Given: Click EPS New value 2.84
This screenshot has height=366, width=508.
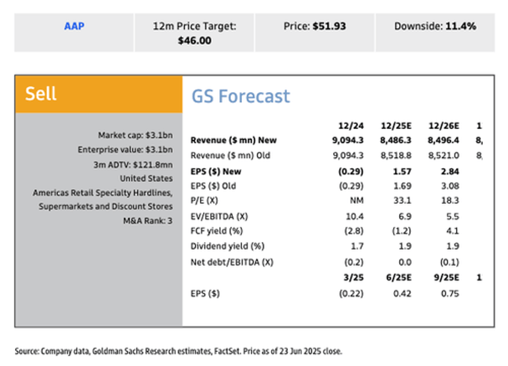Looking at the screenshot, I should tap(450, 172).
